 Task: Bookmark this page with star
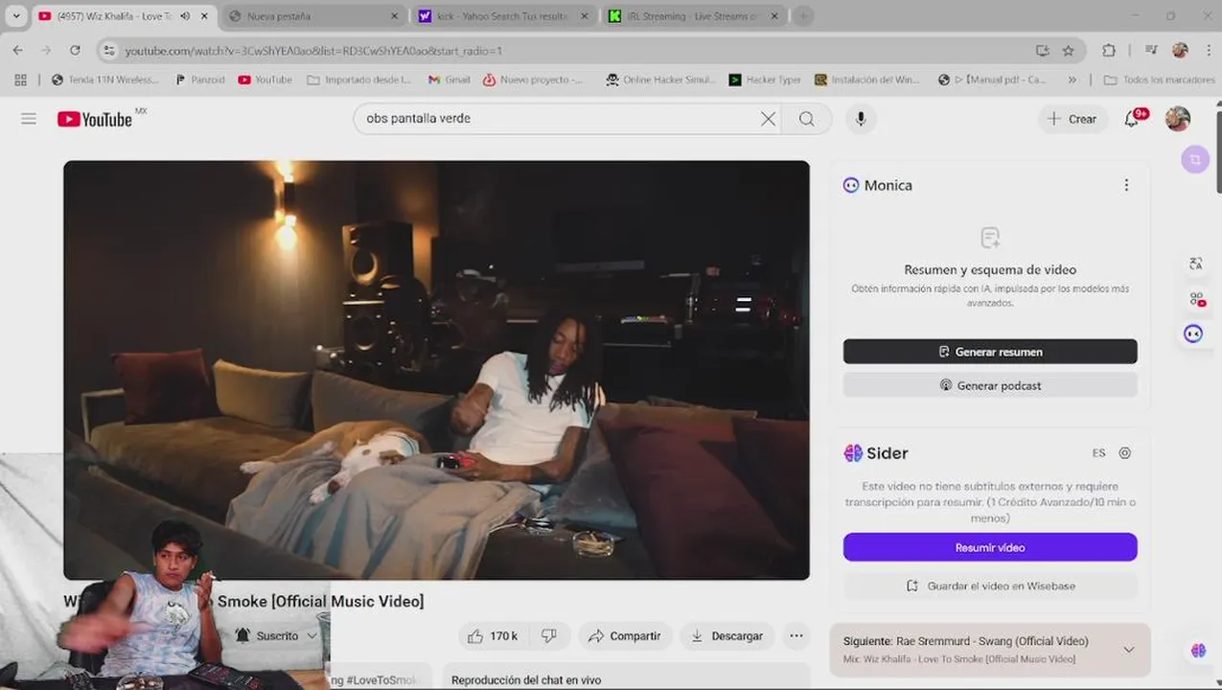tap(1068, 51)
